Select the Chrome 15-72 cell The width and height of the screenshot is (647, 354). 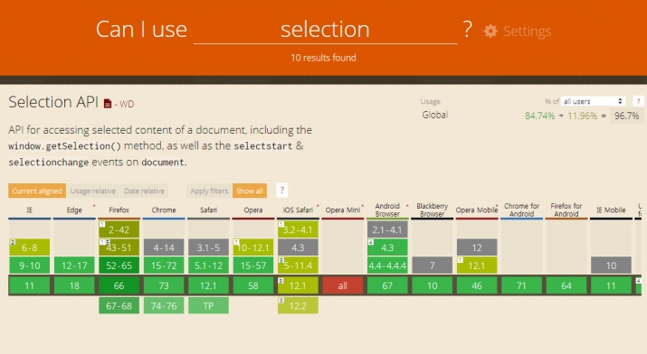pos(164,265)
